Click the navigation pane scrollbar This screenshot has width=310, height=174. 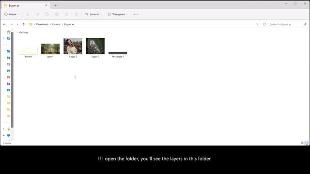point(12,80)
